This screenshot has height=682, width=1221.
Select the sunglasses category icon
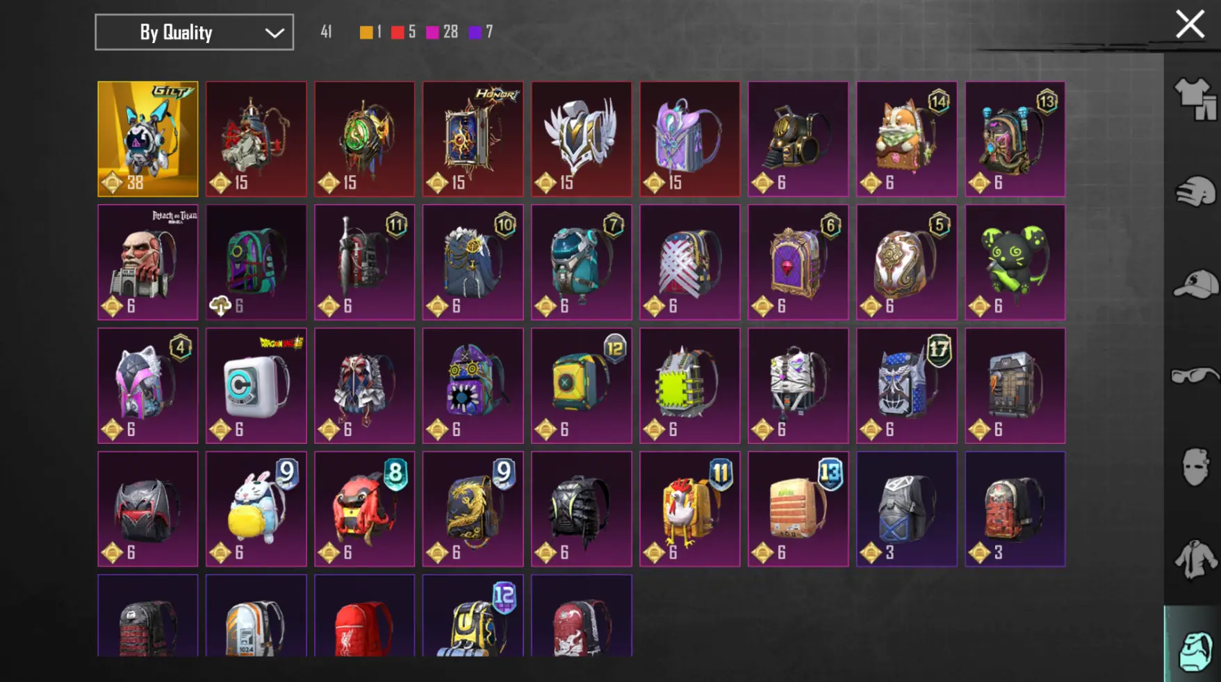[1195, 376]
